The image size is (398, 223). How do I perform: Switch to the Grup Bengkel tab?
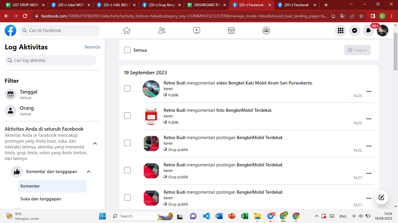[162, 5]
